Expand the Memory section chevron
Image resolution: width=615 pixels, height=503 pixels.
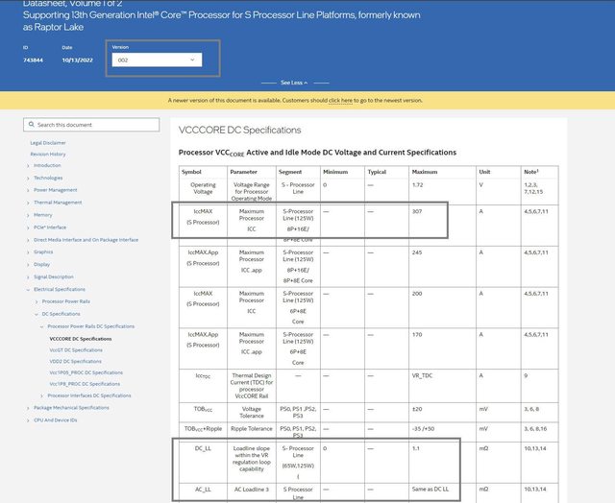point(26,215)
